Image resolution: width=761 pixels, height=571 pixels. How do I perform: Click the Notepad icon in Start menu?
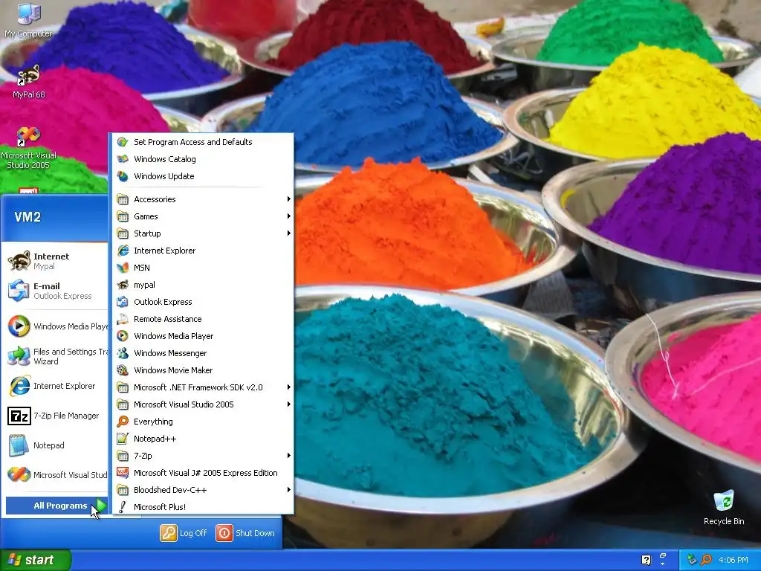[19, 445]
